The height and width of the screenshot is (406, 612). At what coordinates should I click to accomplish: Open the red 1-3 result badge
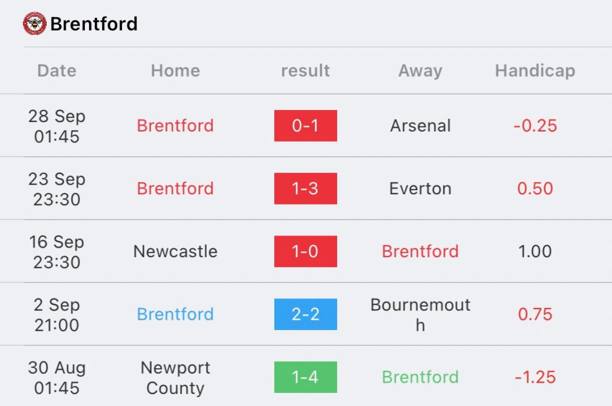305,188
